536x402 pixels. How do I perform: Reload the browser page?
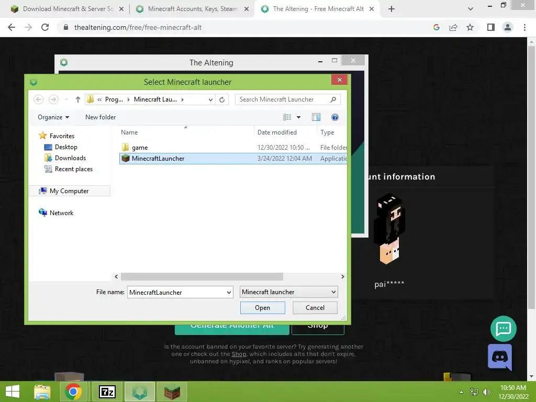45,27
